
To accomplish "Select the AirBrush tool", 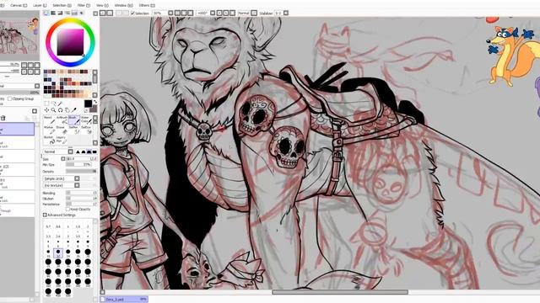I will click(62, 120).
